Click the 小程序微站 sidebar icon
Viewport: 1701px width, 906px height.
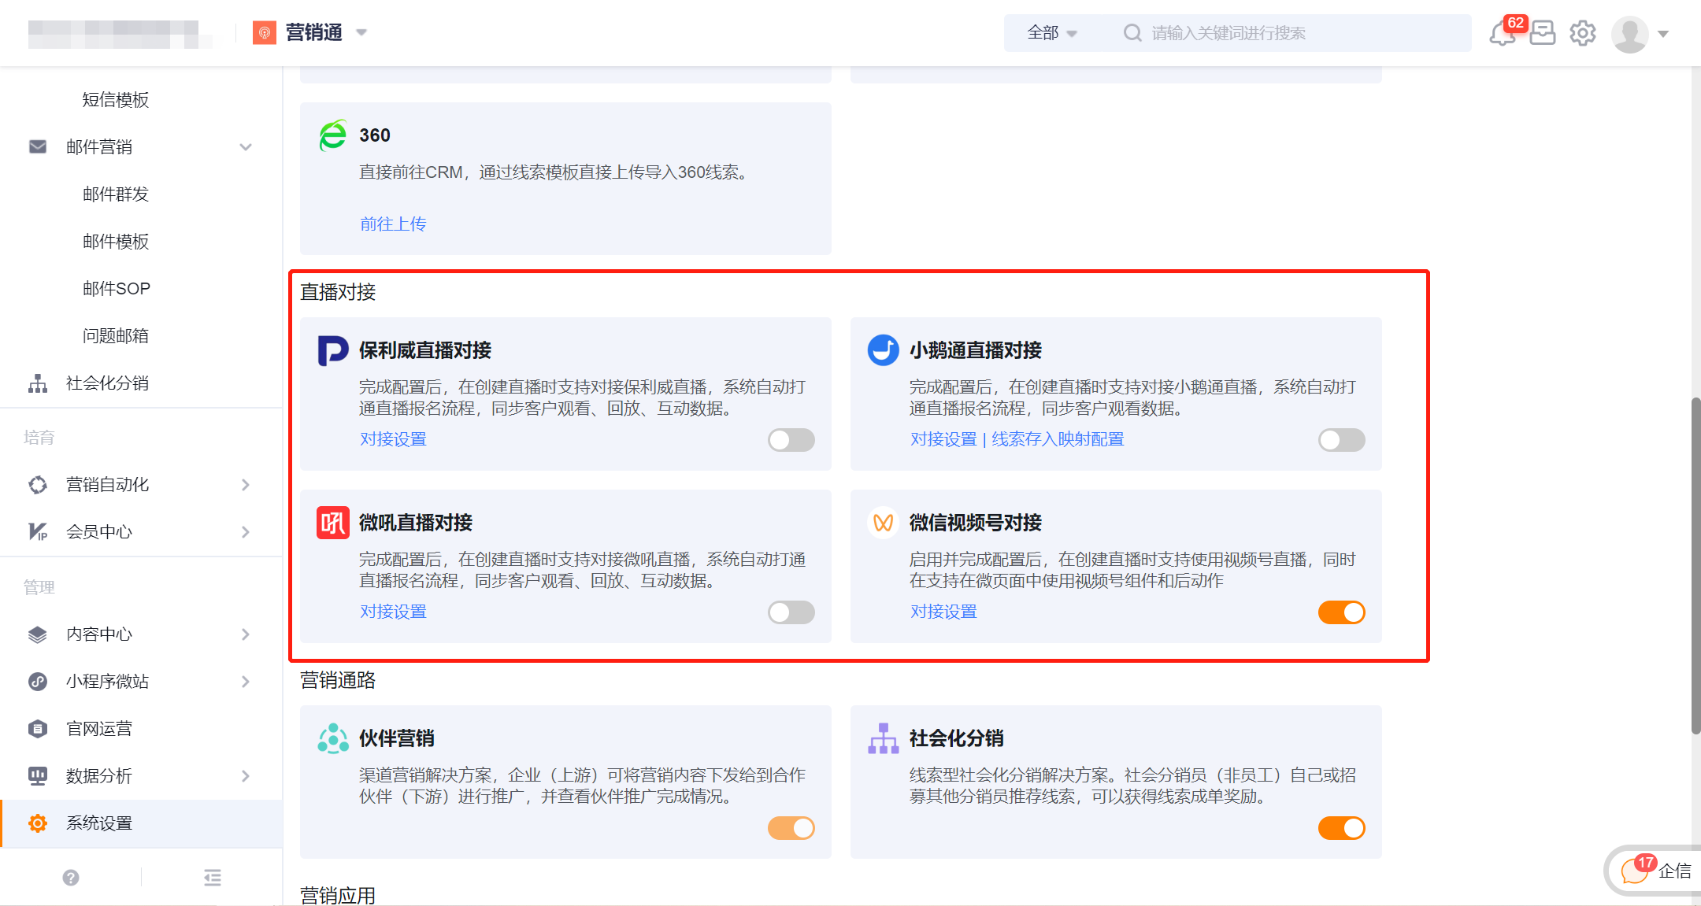click(38, 682)
